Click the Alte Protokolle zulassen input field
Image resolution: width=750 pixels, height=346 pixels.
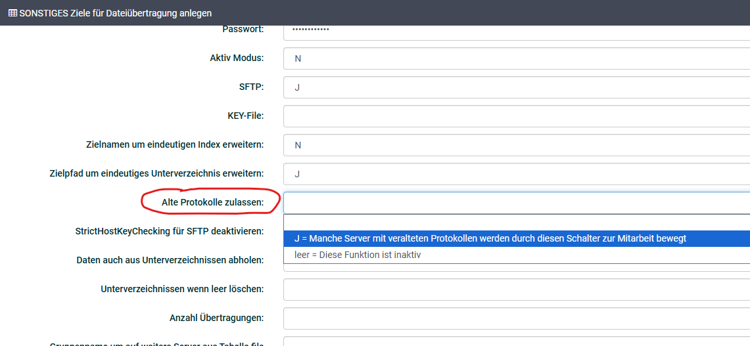516,203
